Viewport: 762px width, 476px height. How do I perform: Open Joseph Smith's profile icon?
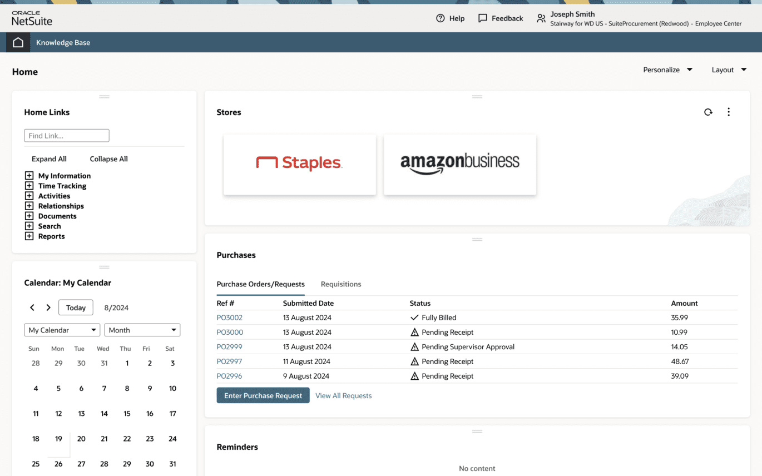[541, 18]
